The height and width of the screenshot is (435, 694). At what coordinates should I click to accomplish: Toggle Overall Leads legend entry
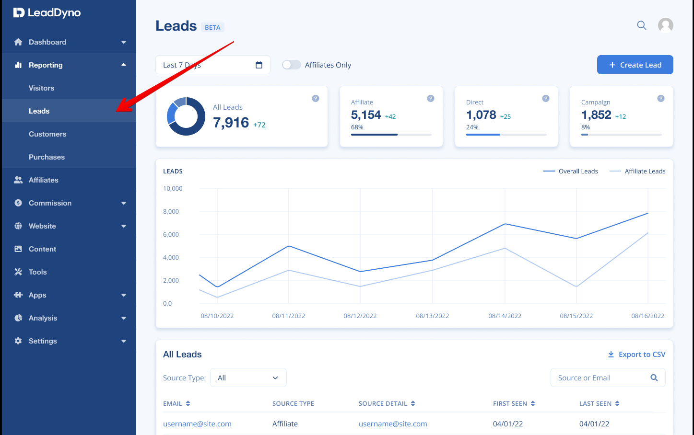571,171
